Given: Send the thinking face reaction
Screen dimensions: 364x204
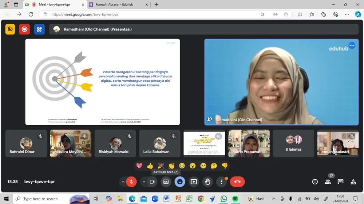Looking at the screenshot, I should [214, 166].
